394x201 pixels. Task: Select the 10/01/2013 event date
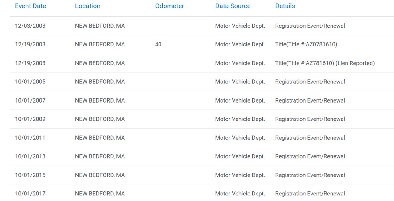(30, 156)
